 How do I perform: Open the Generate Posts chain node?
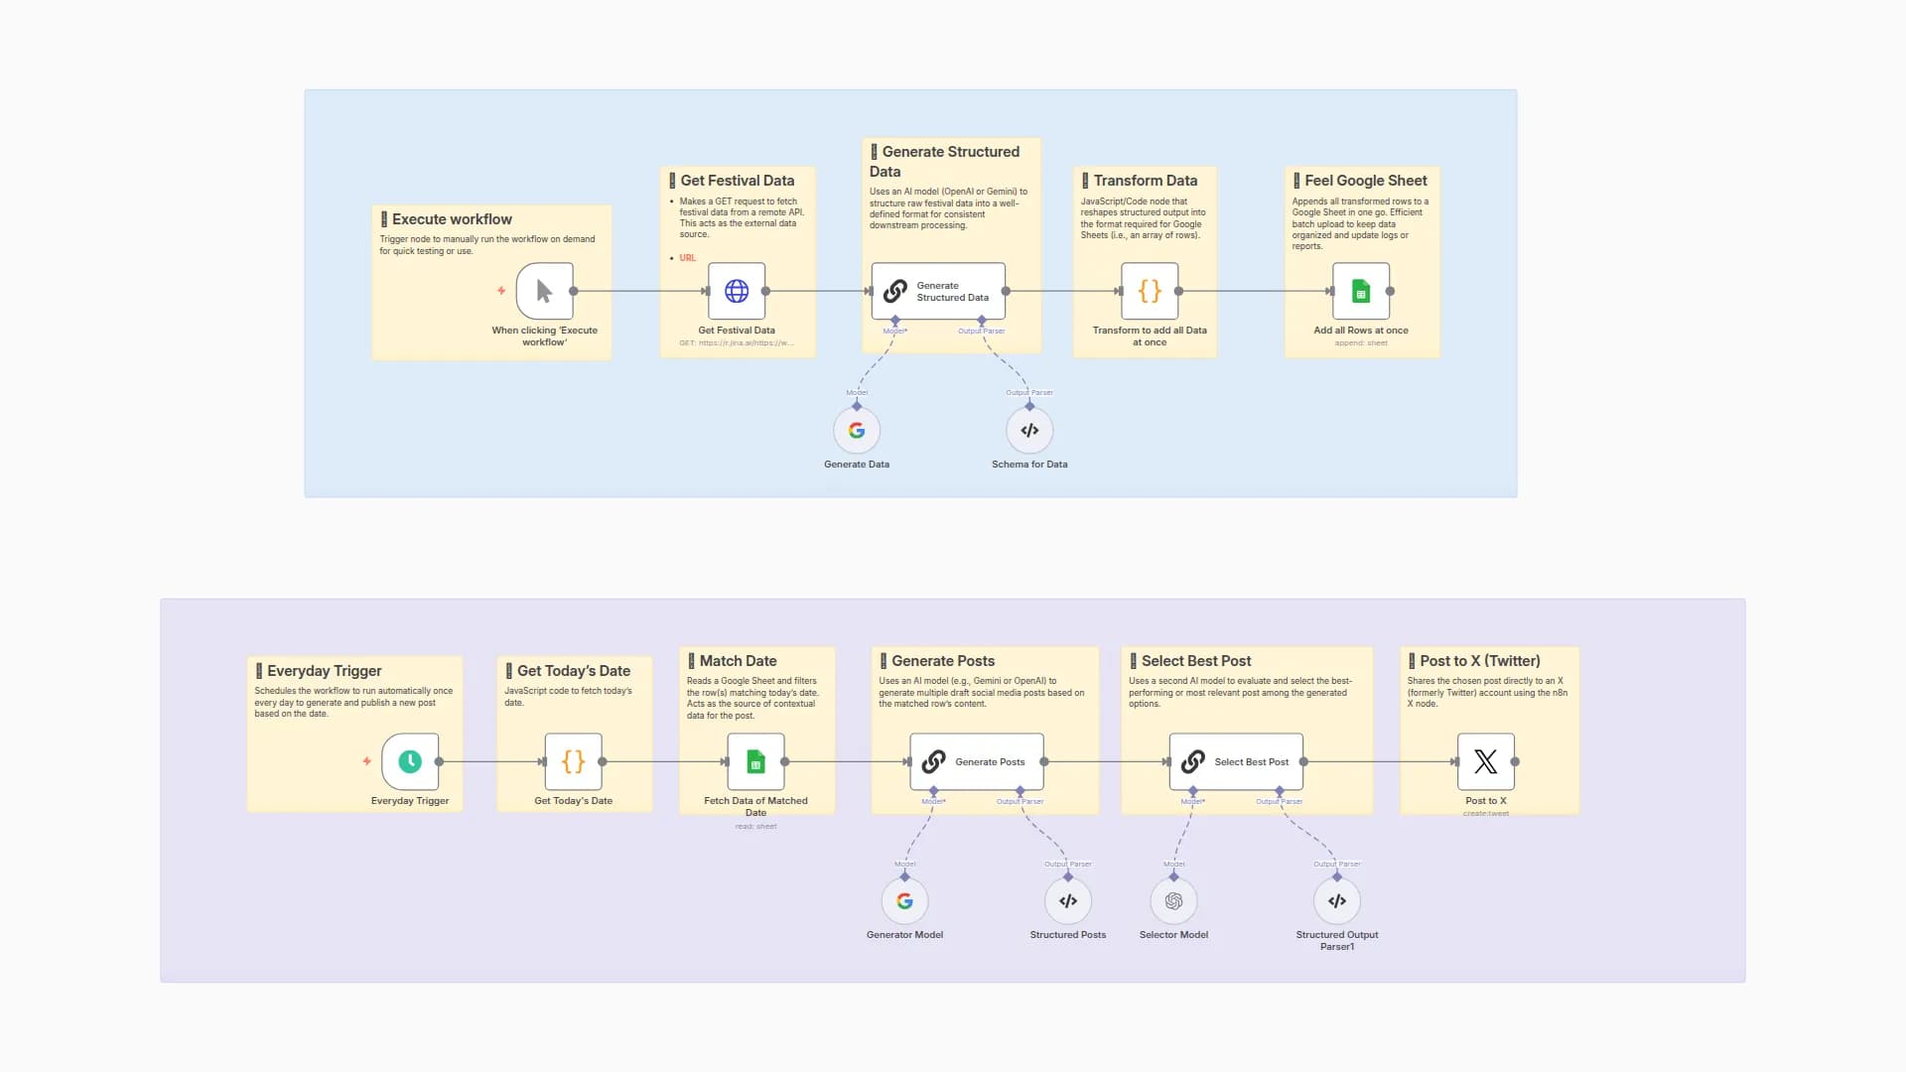click(976, 761)
